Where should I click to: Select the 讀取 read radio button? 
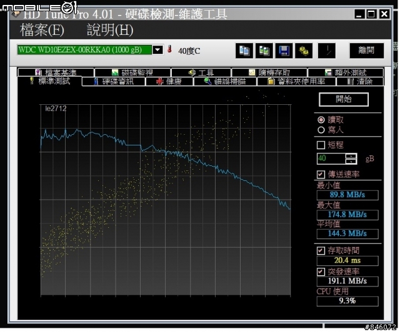coord(321,119)
